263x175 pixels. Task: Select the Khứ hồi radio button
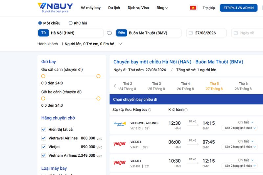tap(71, 23)
